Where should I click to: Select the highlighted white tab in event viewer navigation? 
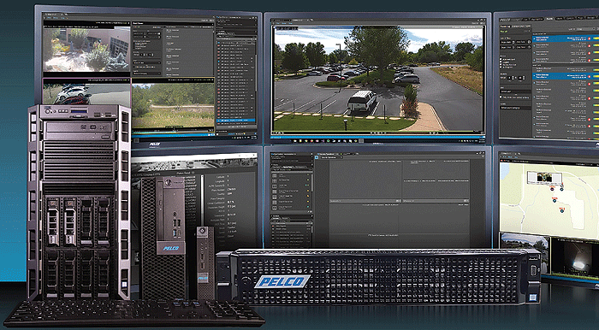[x=549, y=18]
